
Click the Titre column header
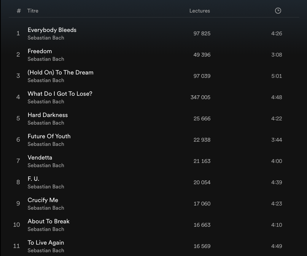click(x=33, y=11)
